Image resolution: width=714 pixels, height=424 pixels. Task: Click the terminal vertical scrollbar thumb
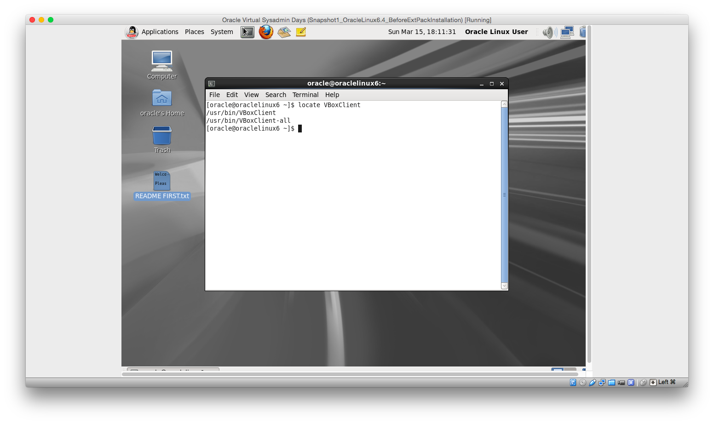click(x=504, y=195)
